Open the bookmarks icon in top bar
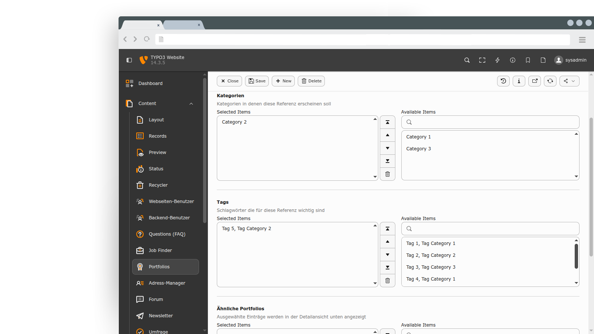Image resolution: width=594 pixels, height=334 pixels. 528,60
